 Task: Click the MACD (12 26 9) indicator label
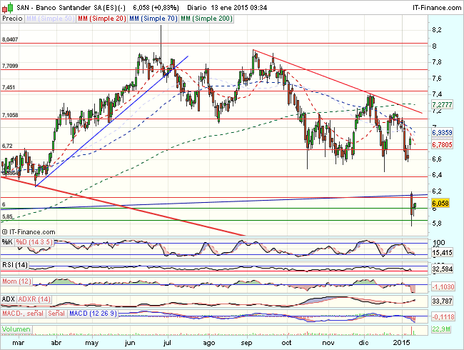[94, 314]
